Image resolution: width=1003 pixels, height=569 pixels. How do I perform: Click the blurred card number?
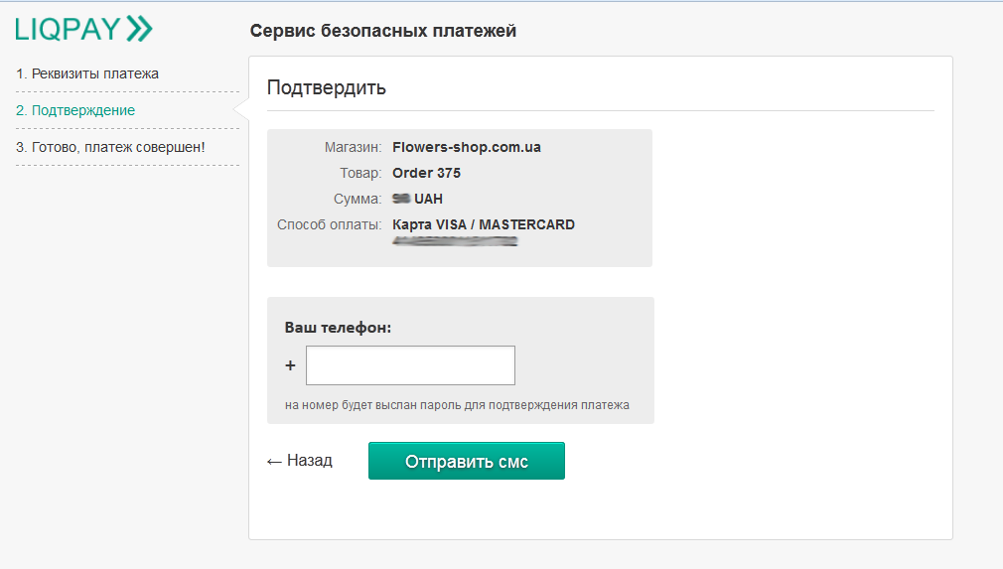[x=455, y=241]
